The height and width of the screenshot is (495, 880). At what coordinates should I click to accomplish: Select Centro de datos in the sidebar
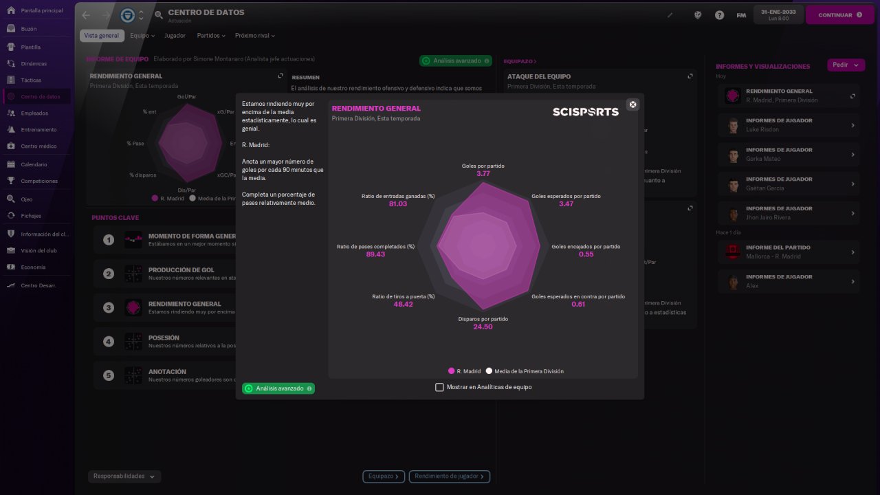click(36, 96)
